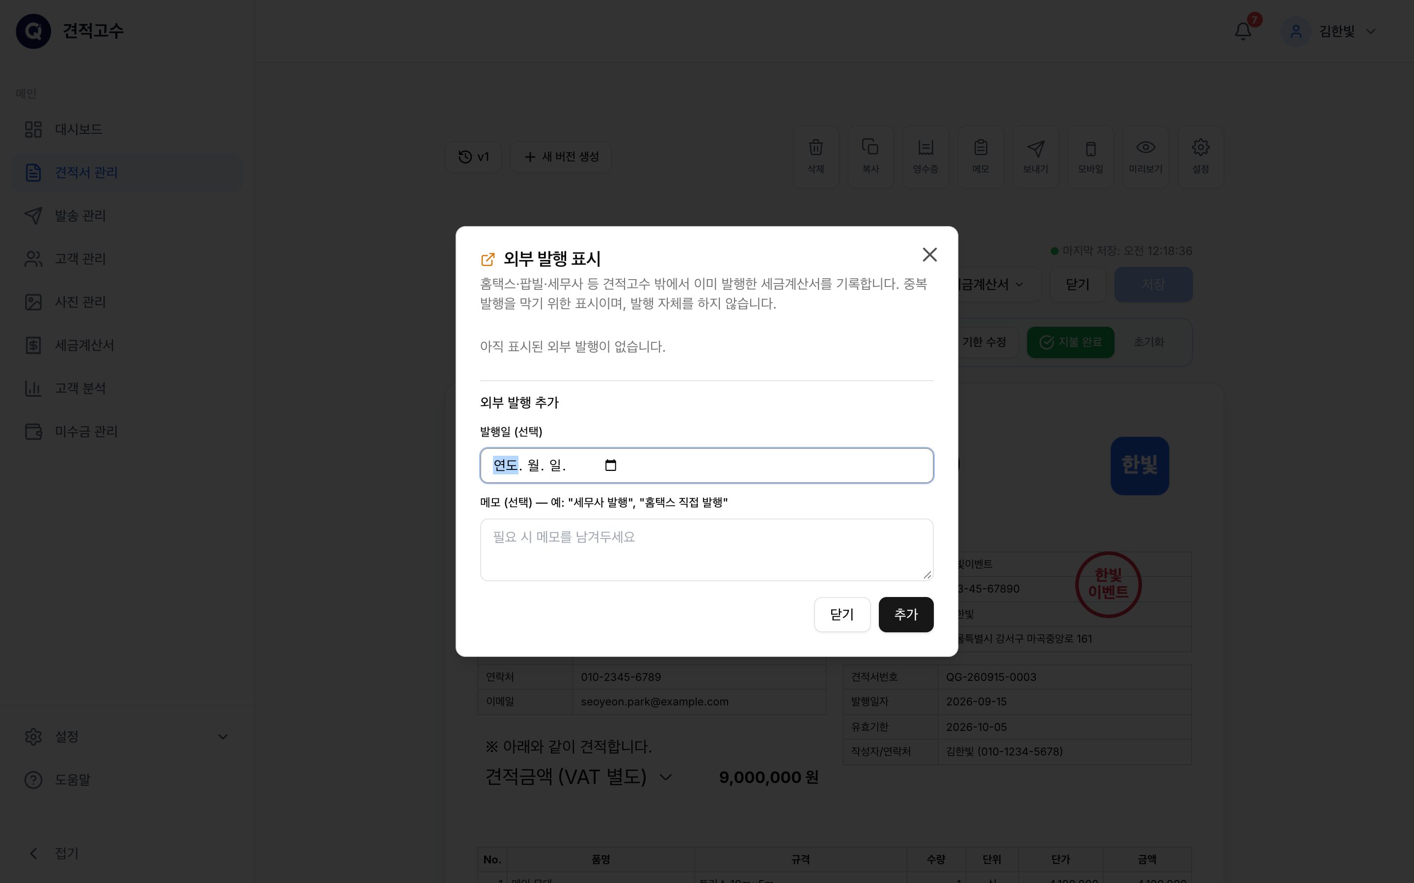Click the 설정 gear toolbar icon
Image resolution: width=1414 pixels, height=883 pixels.
1200,147
